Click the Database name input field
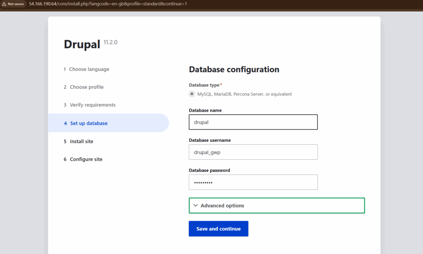 click(x=253, y=122)
